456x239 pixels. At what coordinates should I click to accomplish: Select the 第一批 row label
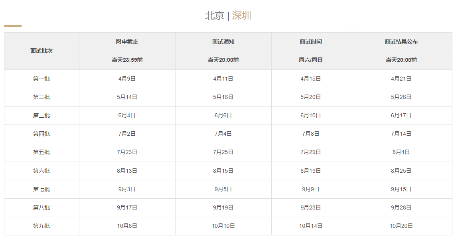pyautogui.click(x=41, y=79)
